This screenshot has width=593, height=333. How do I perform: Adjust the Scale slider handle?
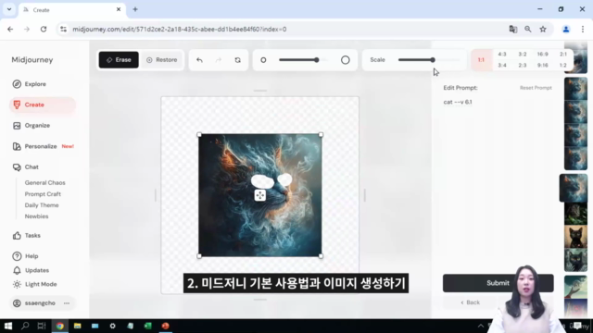click(433, 59)
